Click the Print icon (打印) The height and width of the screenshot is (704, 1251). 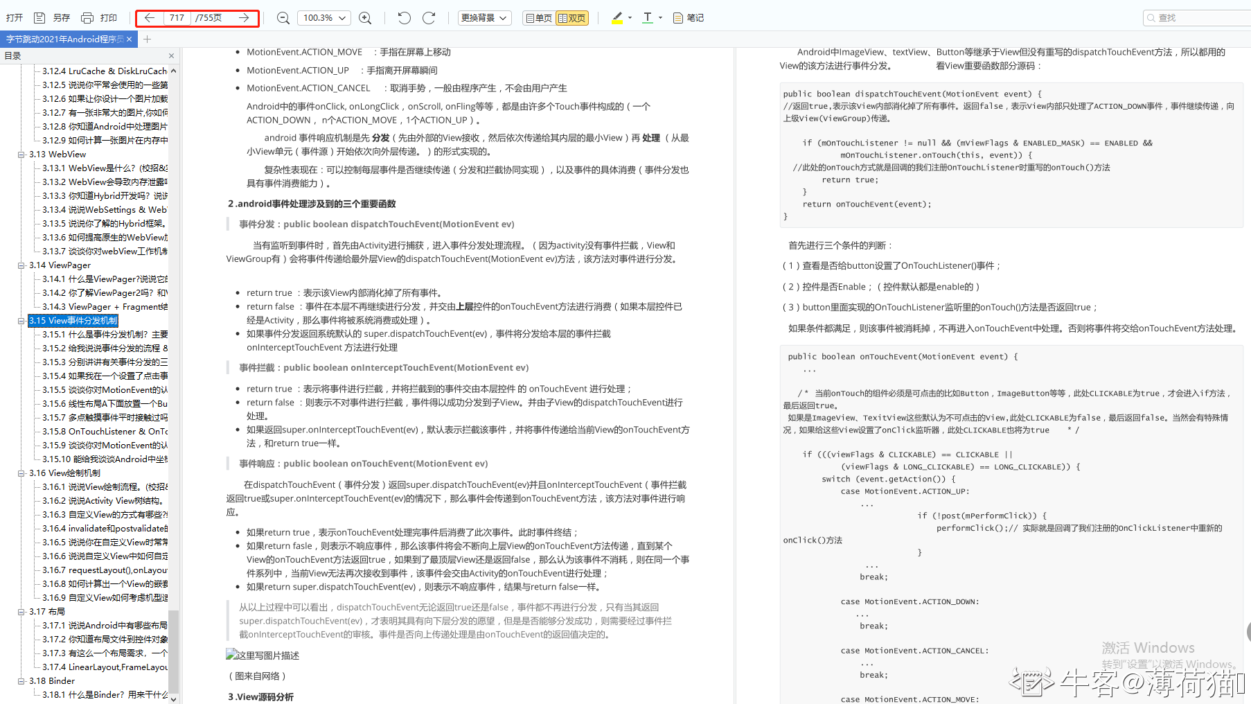(x=87, y=18)
